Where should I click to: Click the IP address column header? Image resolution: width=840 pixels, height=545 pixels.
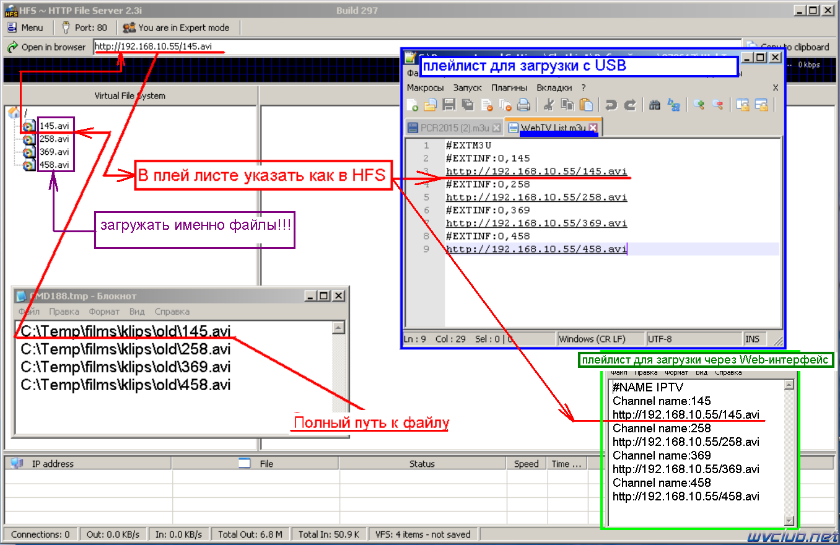[89, 464]
